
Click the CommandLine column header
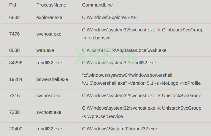pyautogui.click(x=97, y=5)
